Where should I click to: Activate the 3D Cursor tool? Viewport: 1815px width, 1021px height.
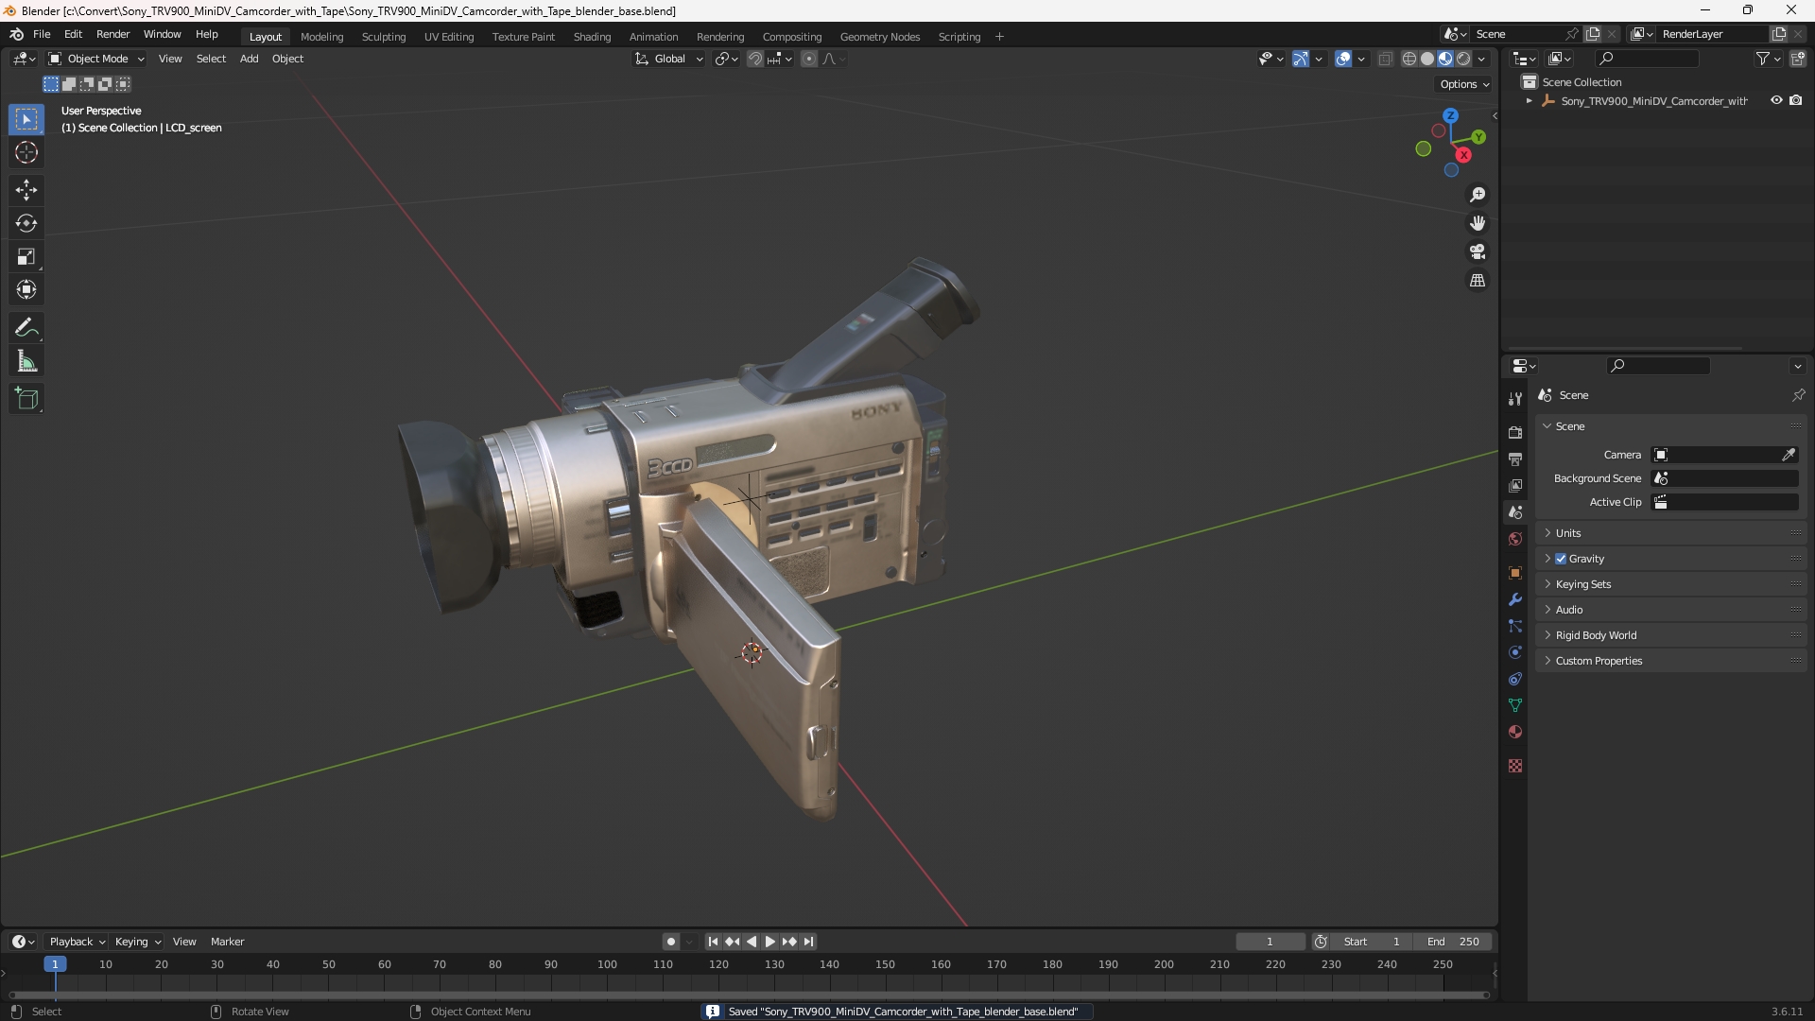(26, 152)
